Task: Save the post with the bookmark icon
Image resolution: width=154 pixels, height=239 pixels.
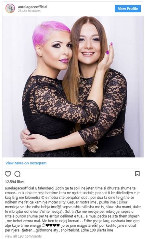Action: point(137,173)
